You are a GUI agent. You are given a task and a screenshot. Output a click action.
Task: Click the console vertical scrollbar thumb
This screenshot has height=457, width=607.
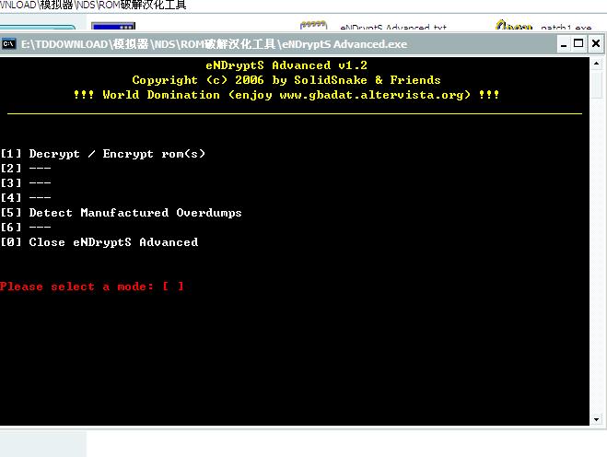click(596, 84)
